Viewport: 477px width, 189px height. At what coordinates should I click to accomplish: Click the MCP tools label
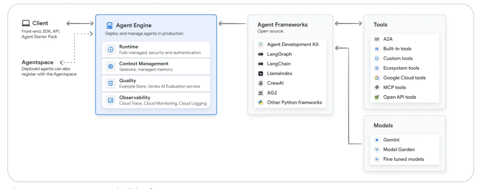click(x=394, y=87)
